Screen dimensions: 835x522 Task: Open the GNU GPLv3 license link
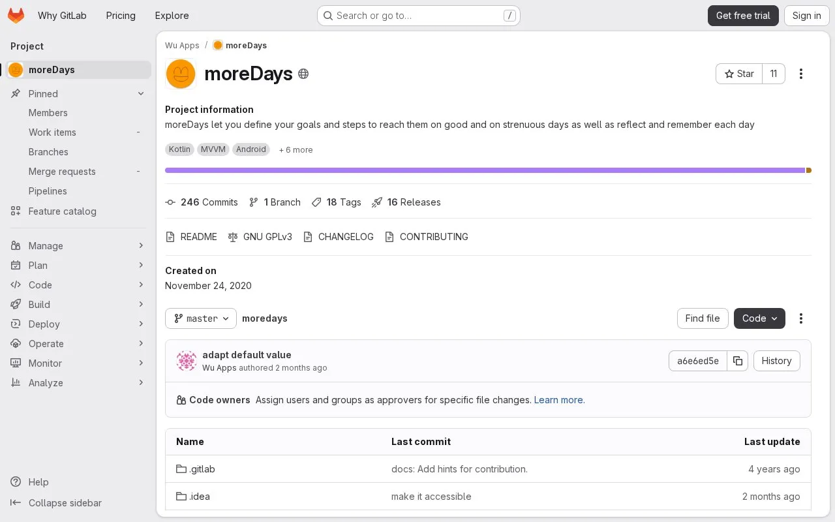260,237
